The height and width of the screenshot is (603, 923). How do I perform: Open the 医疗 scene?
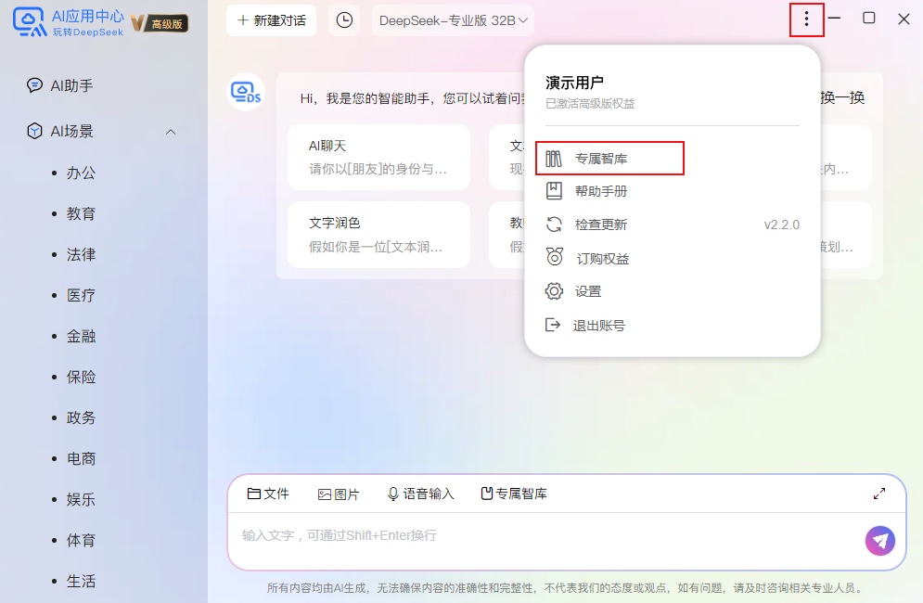click(82, 295)
